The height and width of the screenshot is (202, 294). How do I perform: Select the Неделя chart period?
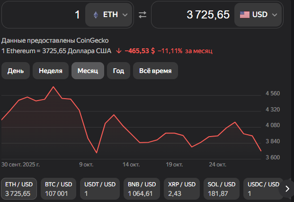(x=51, y=71)
